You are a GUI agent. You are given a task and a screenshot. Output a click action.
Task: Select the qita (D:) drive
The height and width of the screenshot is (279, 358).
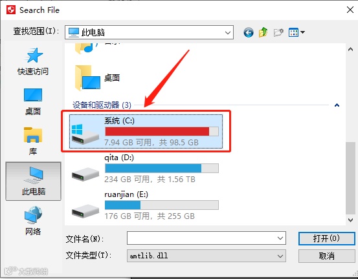click(x=145, y=170)
